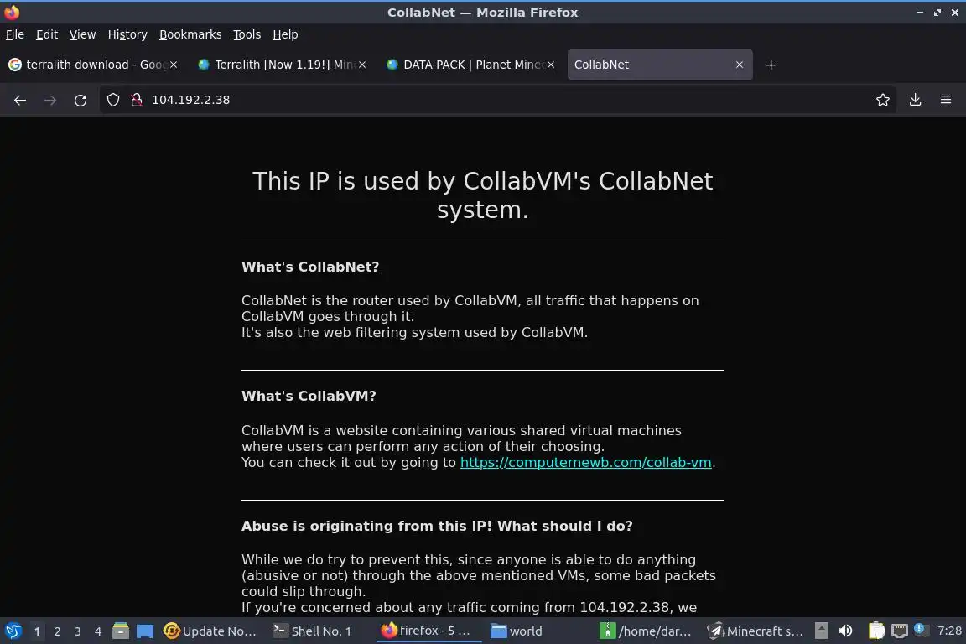The image size is (966, 644).
Task: Click the clipboard manager tray icon
Action: pyautogui.click(x=876, y=631)
